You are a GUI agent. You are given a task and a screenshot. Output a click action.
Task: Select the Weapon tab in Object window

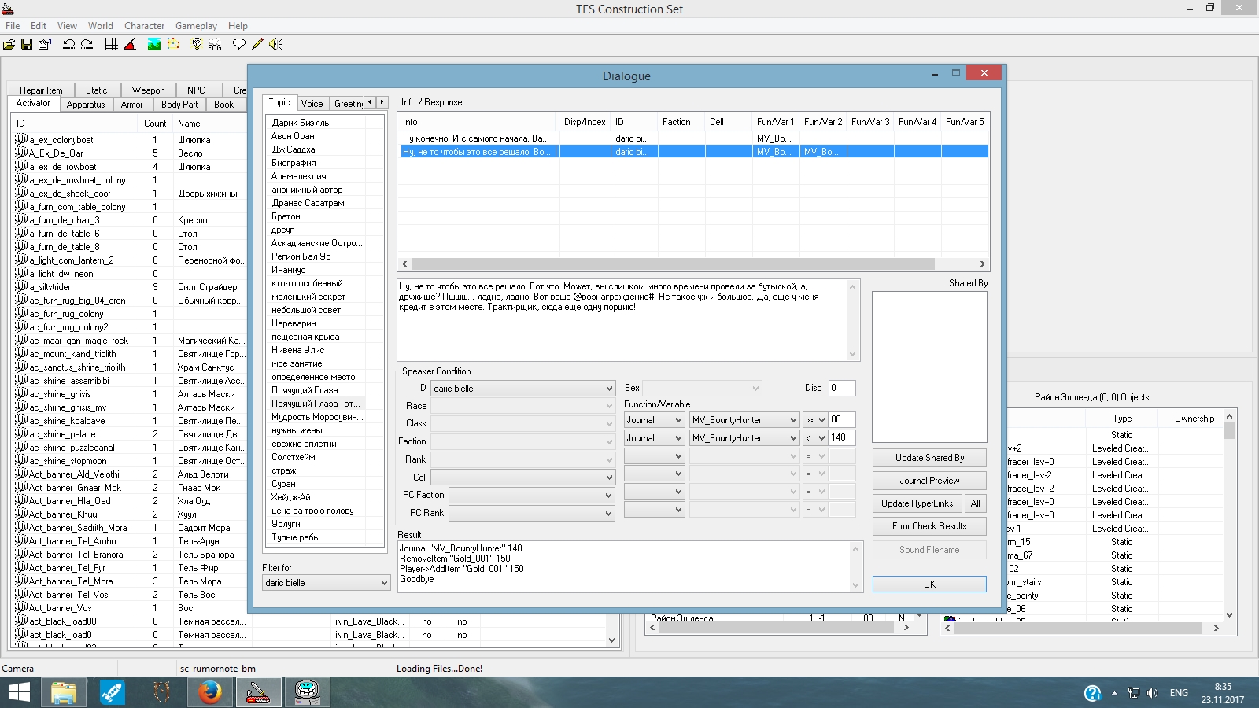tap(148, 90)
